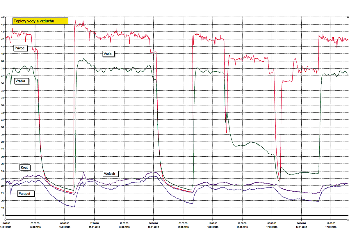Viewport: 349px width, 242px height.
Task: Click the y-axis value 29
Action: (2, 135)
